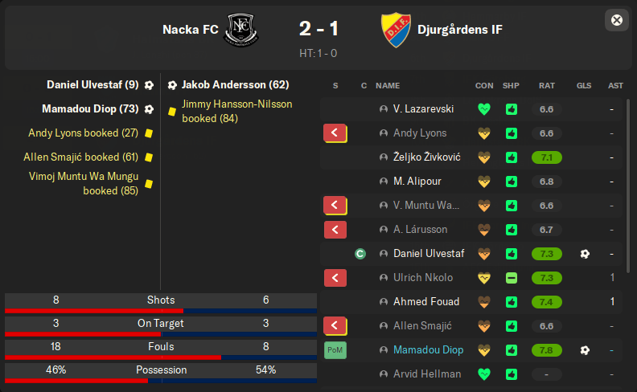Select the Djurgårdens IF team name
Image resolution: width=637 pixels, height=392 pixels.
pos(460,30)
